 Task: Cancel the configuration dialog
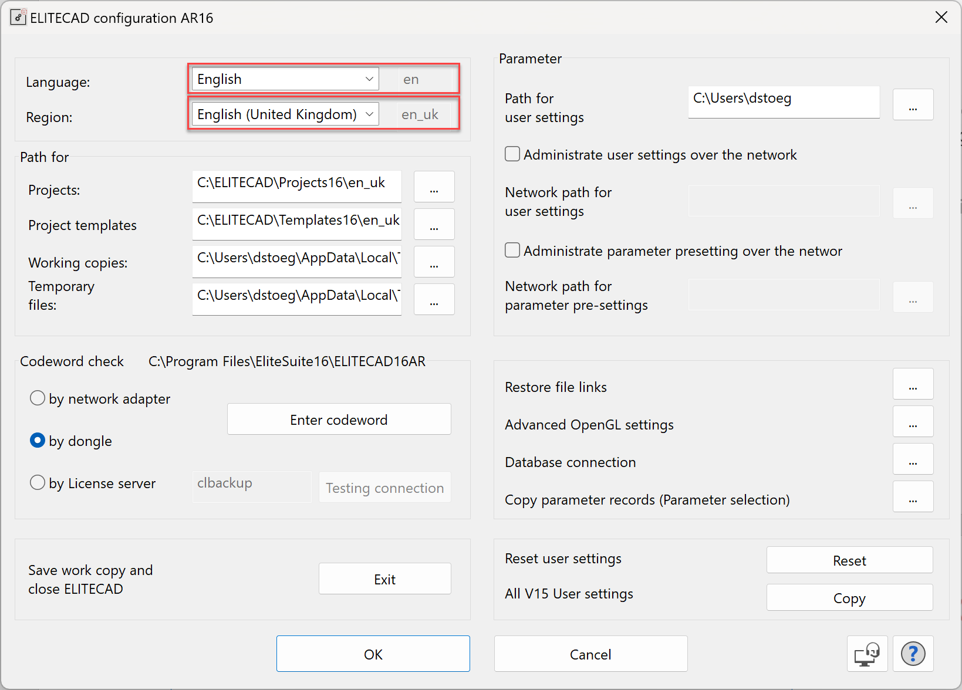point(591,654)
